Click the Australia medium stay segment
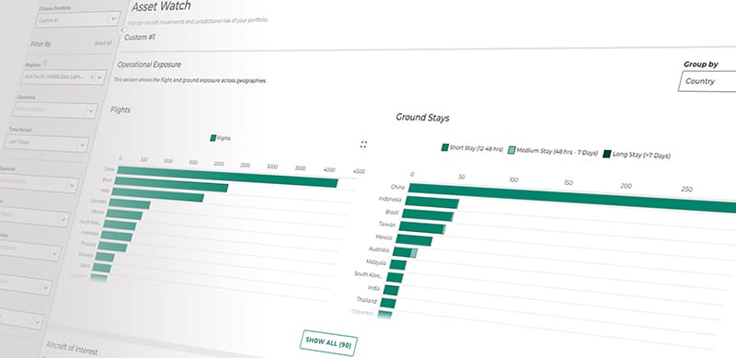Image resolution: width=736 pixels, height=358 pixels. pos(413,253)
